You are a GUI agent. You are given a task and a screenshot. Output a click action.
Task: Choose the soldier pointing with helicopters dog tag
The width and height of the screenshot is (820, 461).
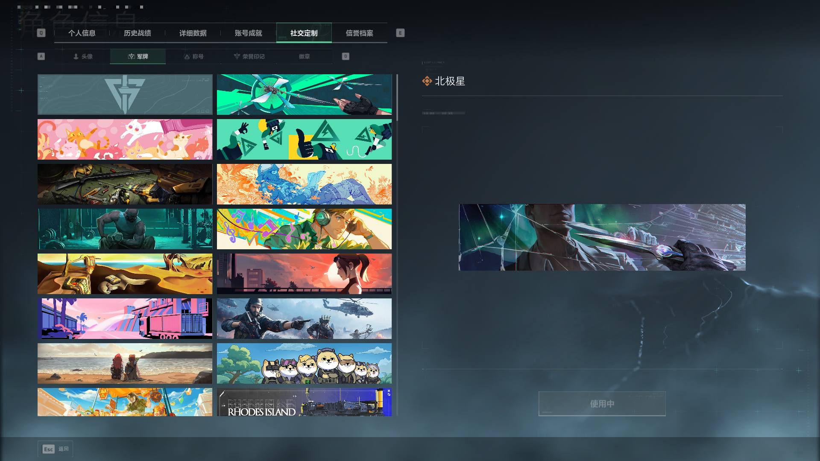[x=304, y=319]
